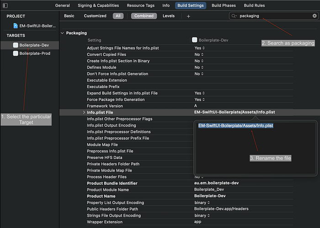Select Boilerplate-Dev target in sidebar
Screen dimensions: 320x228
coord(30,45)
